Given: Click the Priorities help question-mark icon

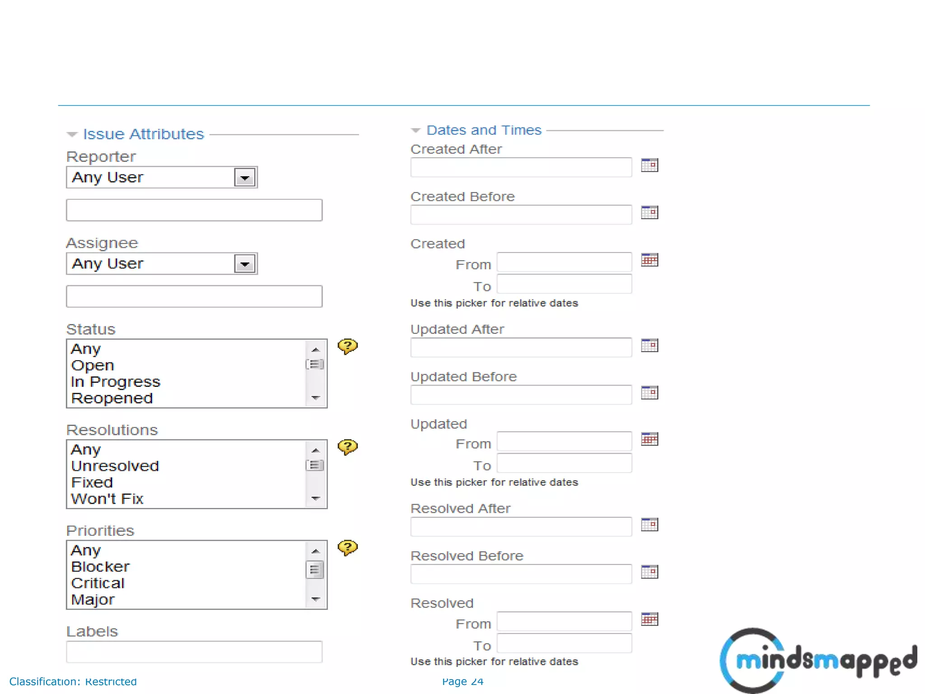Looking at the screenshot, I should click(x=347, y=548).
